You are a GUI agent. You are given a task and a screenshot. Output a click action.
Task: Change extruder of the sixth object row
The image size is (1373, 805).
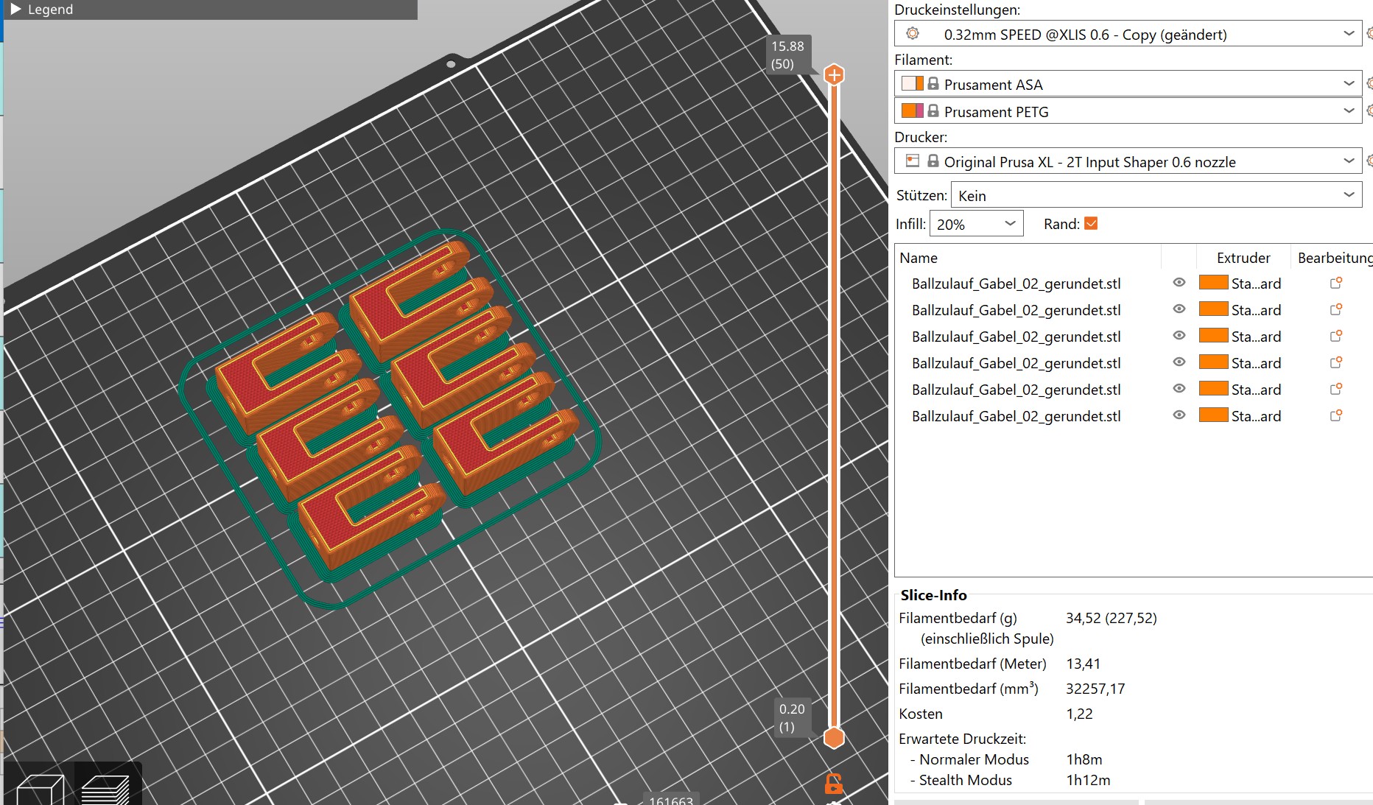coord(1240,415)
